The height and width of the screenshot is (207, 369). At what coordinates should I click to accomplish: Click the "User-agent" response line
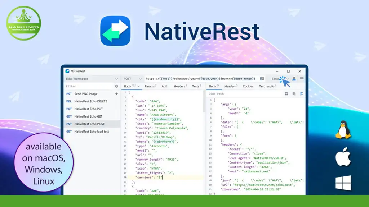click(x=257, y=158)
